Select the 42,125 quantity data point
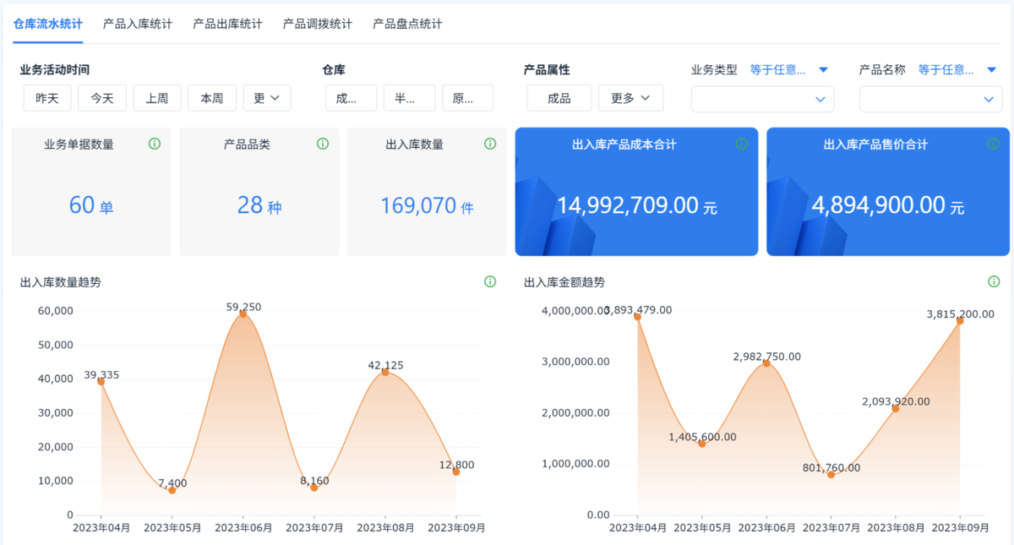 [x=385, y=372]
